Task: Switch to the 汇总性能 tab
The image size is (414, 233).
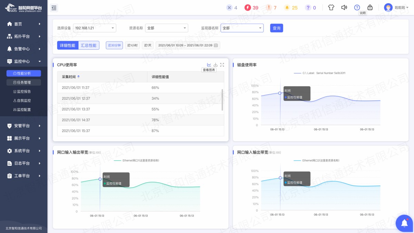Action: pyautogui.click(x=89, y=45)
